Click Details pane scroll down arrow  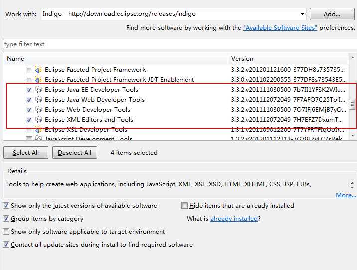[x=352, y=187]
